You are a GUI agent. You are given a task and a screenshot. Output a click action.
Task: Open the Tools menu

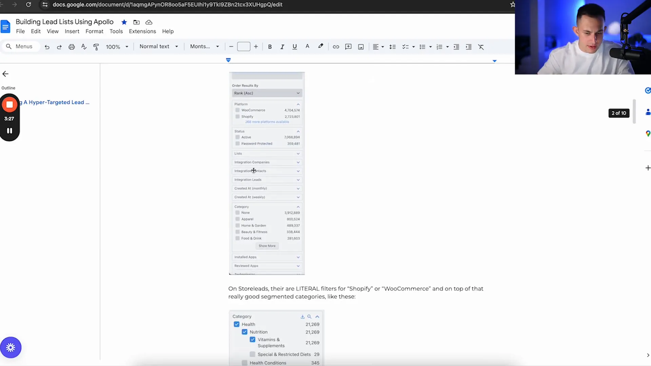[116, 32]
